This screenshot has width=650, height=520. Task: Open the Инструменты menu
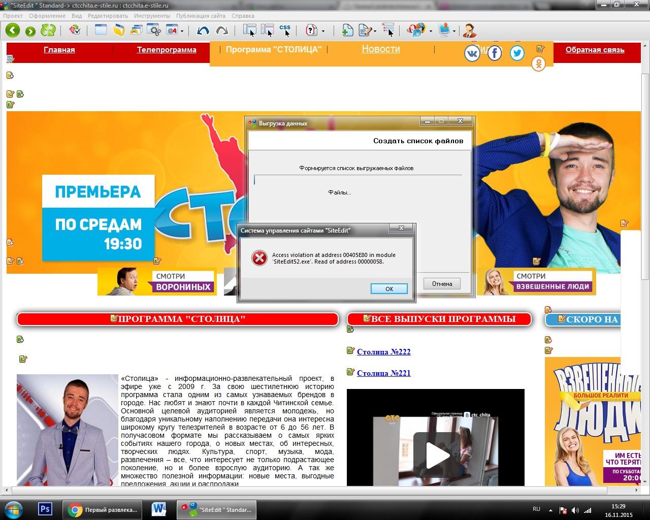[152, 16]
